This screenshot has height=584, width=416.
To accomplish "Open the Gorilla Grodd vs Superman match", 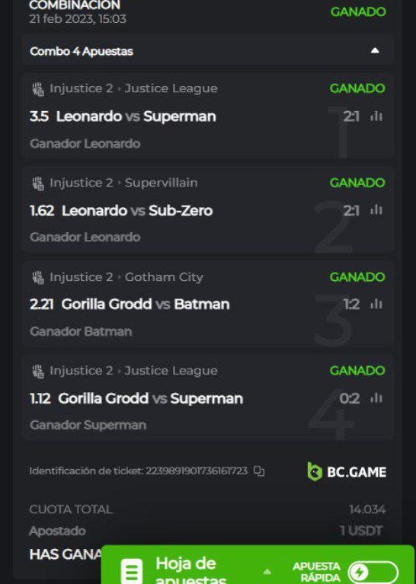I will 151,398.
